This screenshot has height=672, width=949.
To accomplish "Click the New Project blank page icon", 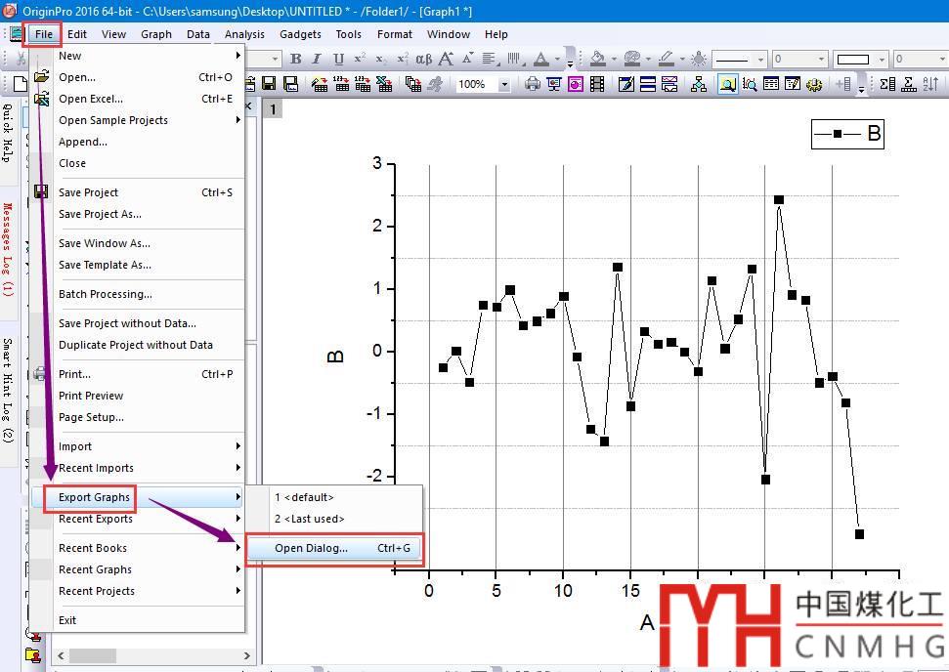I will (20, 85).
